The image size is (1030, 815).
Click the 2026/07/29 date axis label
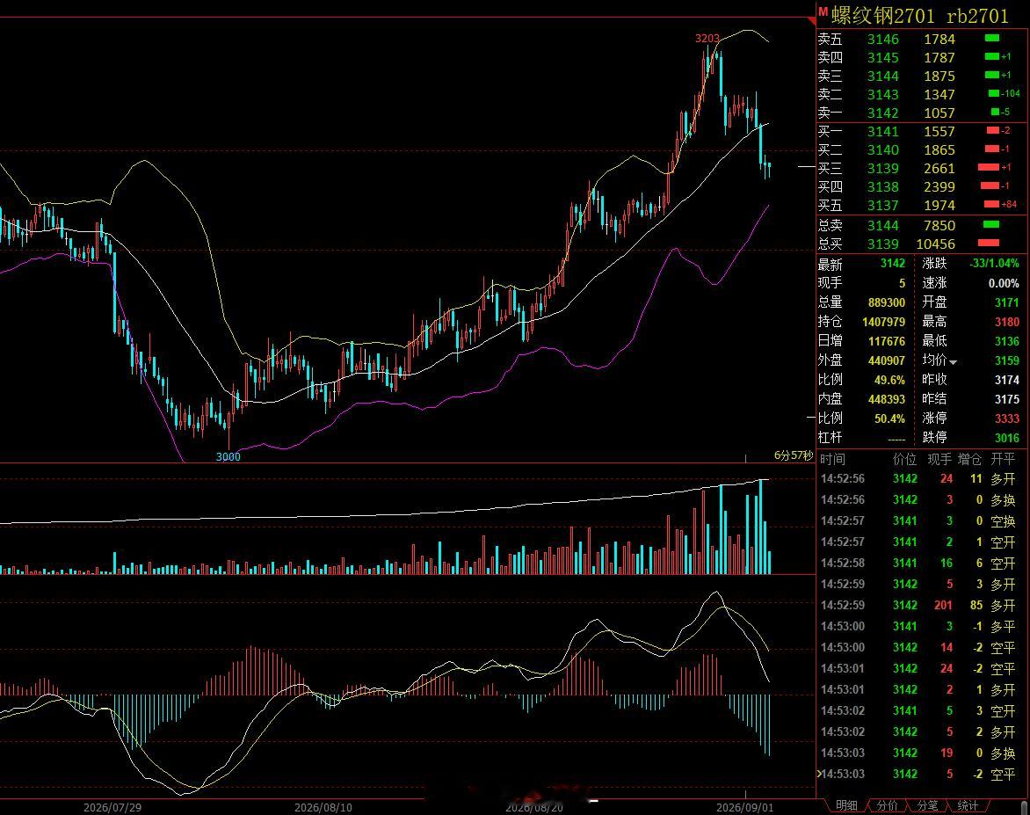(112, 807)
